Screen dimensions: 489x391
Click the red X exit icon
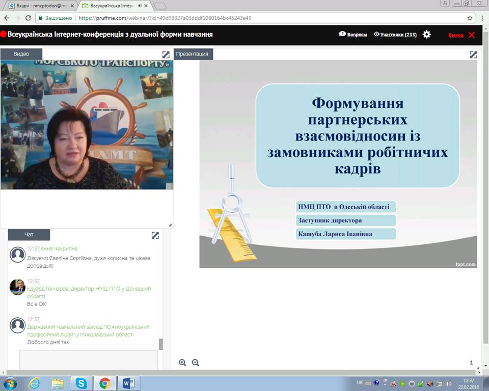472,35
